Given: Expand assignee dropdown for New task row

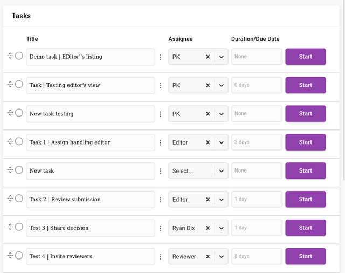Looking at the screenshot, I should coord(221,171).
